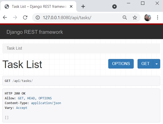The width and height of the screenshot is (163, 124).
Task: Select the Task List browser tab
Action: (38, 7)
